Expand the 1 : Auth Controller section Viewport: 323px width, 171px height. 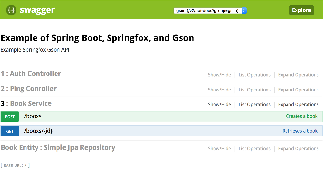(x=31, y=74)
